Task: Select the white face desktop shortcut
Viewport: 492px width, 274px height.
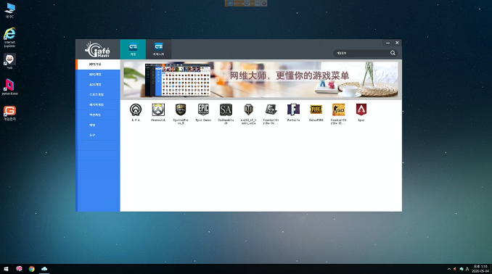Action: (x=9, y=61)
